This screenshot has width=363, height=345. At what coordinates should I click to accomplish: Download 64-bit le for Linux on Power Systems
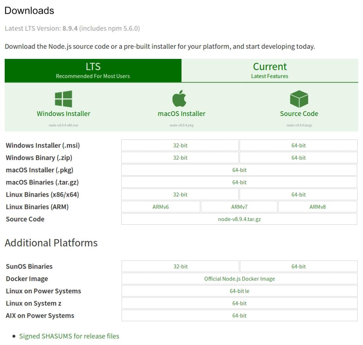(x=239, y=291)
